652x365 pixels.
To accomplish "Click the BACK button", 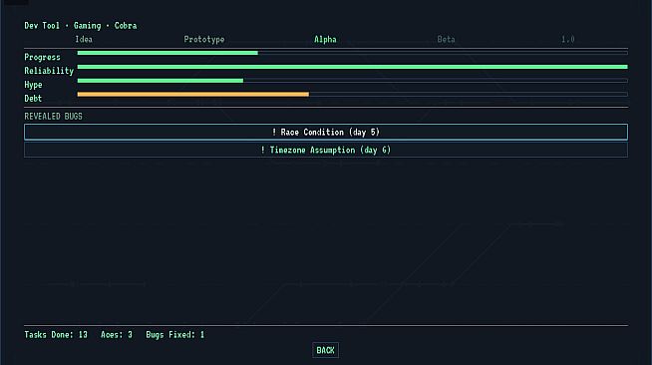I will (325, 350).
